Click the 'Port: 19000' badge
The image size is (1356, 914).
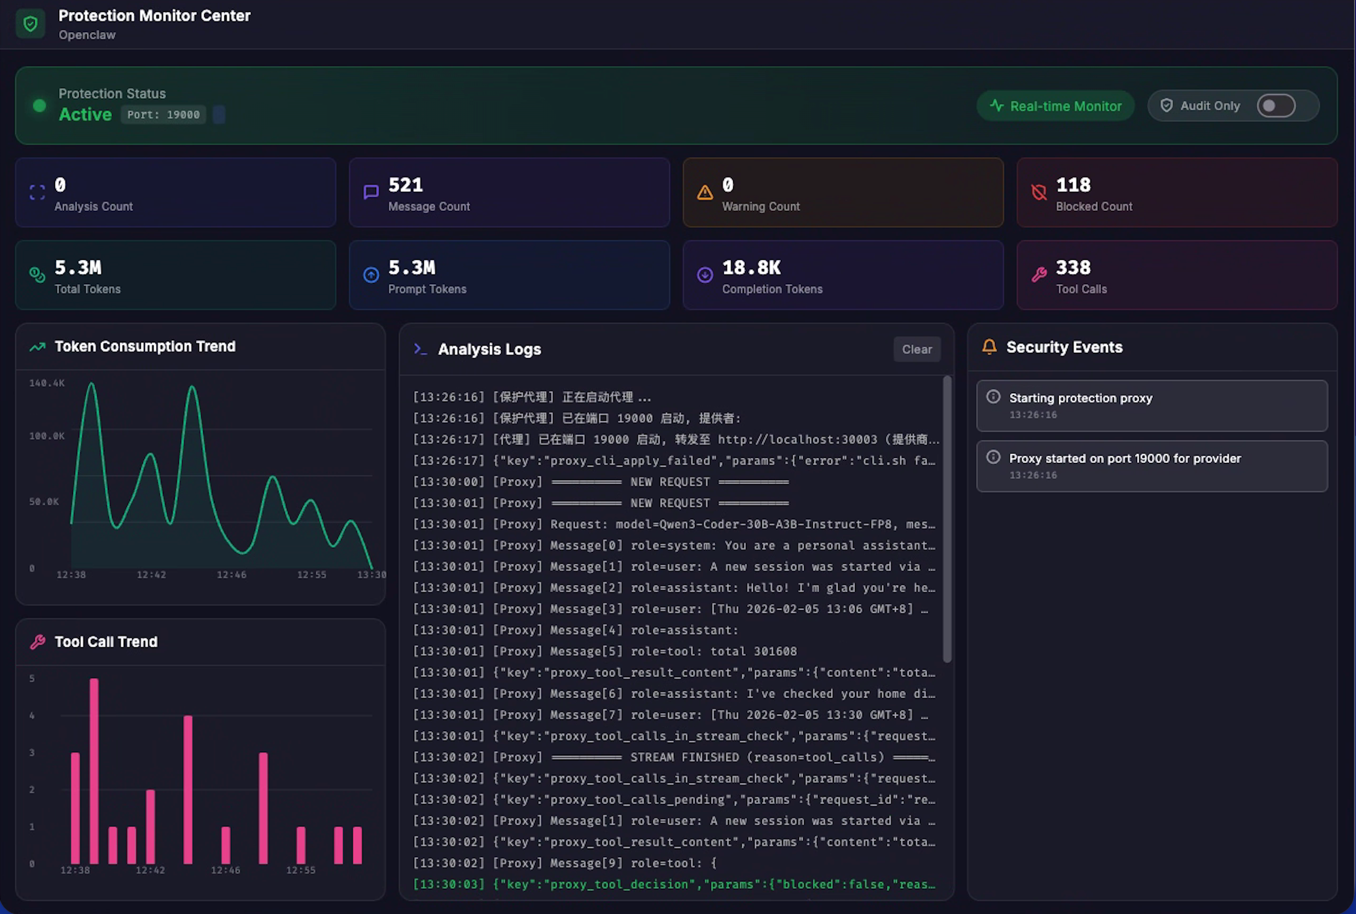coord(163,114)
